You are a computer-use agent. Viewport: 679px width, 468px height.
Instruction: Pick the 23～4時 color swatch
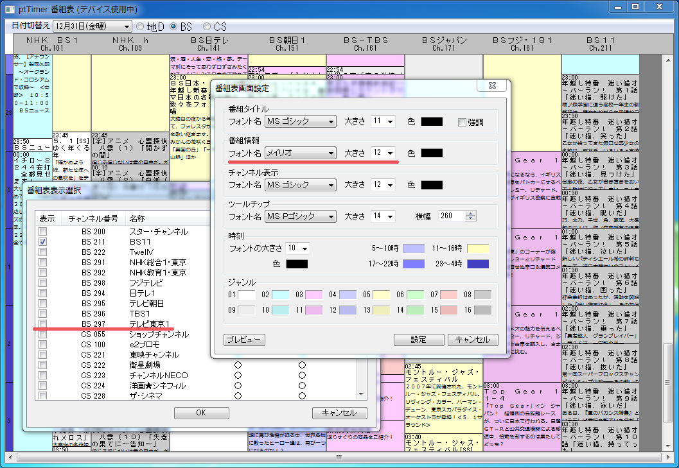[478, 264]
